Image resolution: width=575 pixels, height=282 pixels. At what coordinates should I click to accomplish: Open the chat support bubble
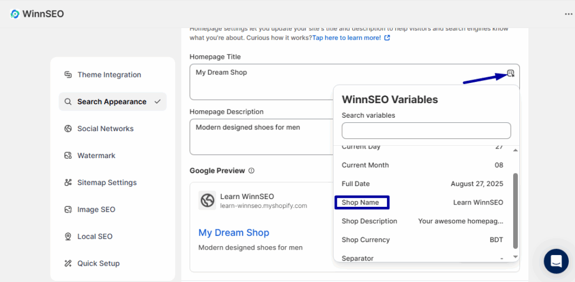coord(556,261)
